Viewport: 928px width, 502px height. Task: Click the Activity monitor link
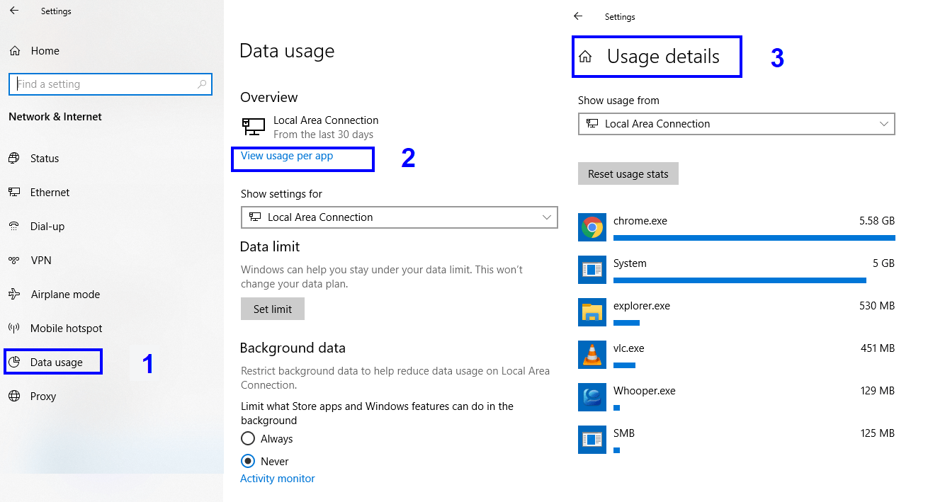[278, 479]
